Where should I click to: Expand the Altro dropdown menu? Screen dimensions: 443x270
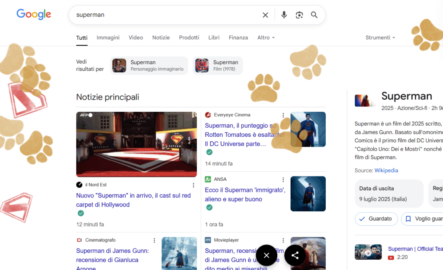266,38
